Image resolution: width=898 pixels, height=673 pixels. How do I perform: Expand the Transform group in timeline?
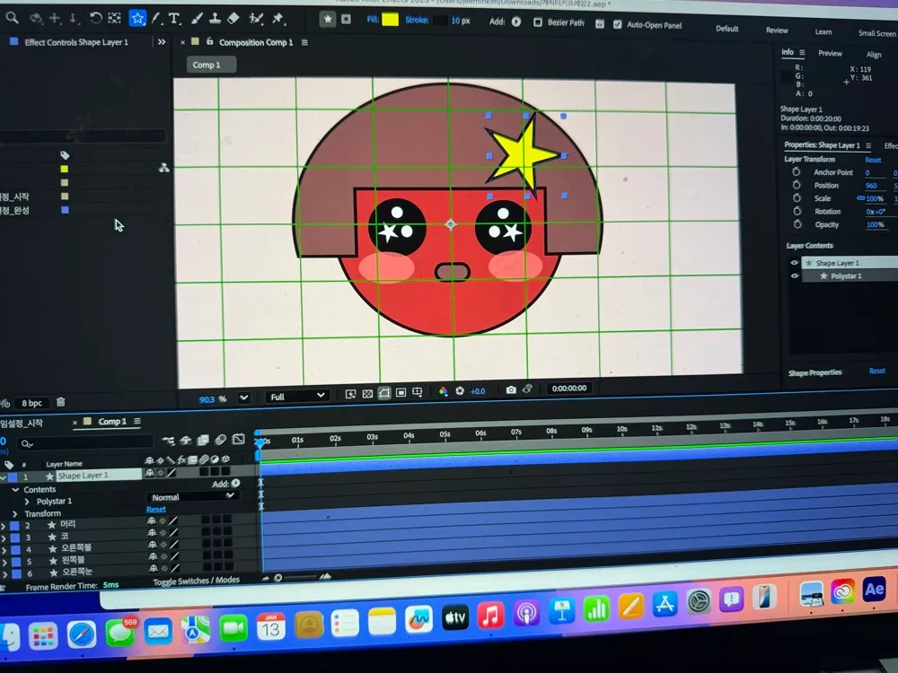15,514
